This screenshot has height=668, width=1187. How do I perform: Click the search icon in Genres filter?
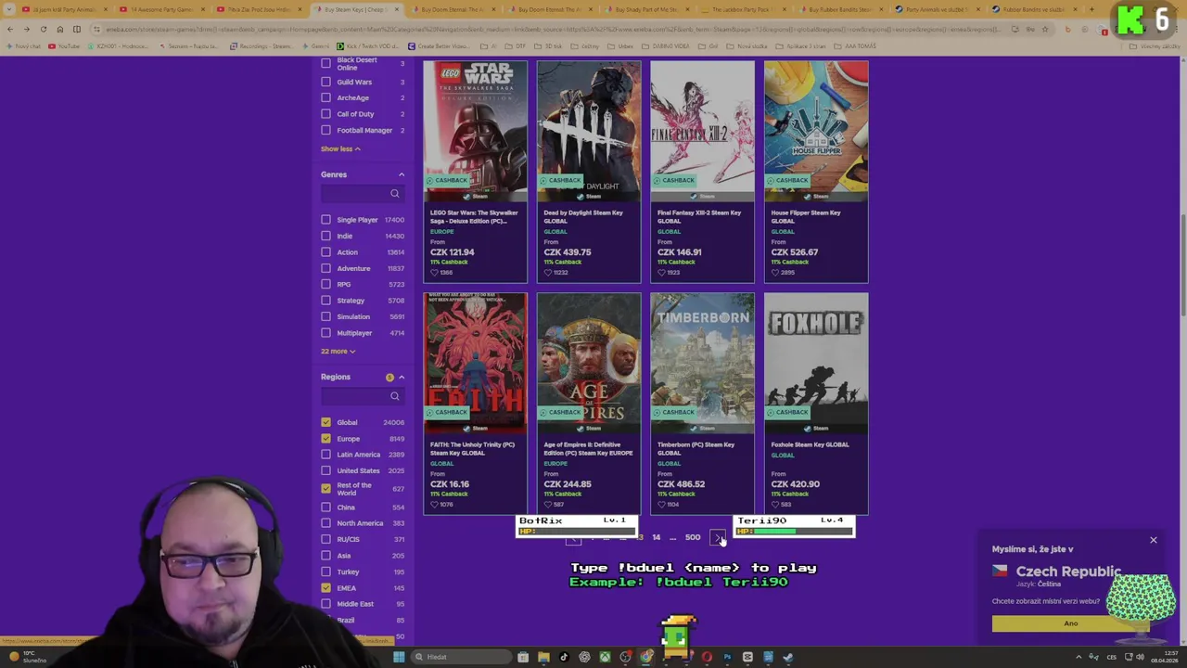[x=395, y=194]
